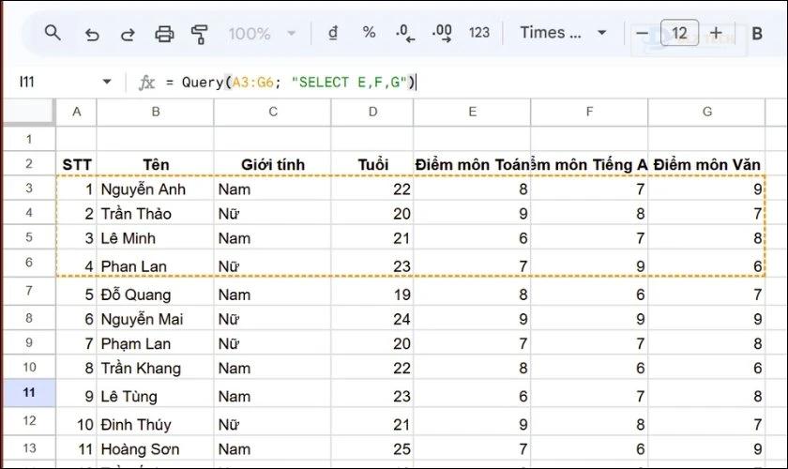Viewport: 788px width, 469px height.
Task: Select column G header
Action: [x=706, y=112]
